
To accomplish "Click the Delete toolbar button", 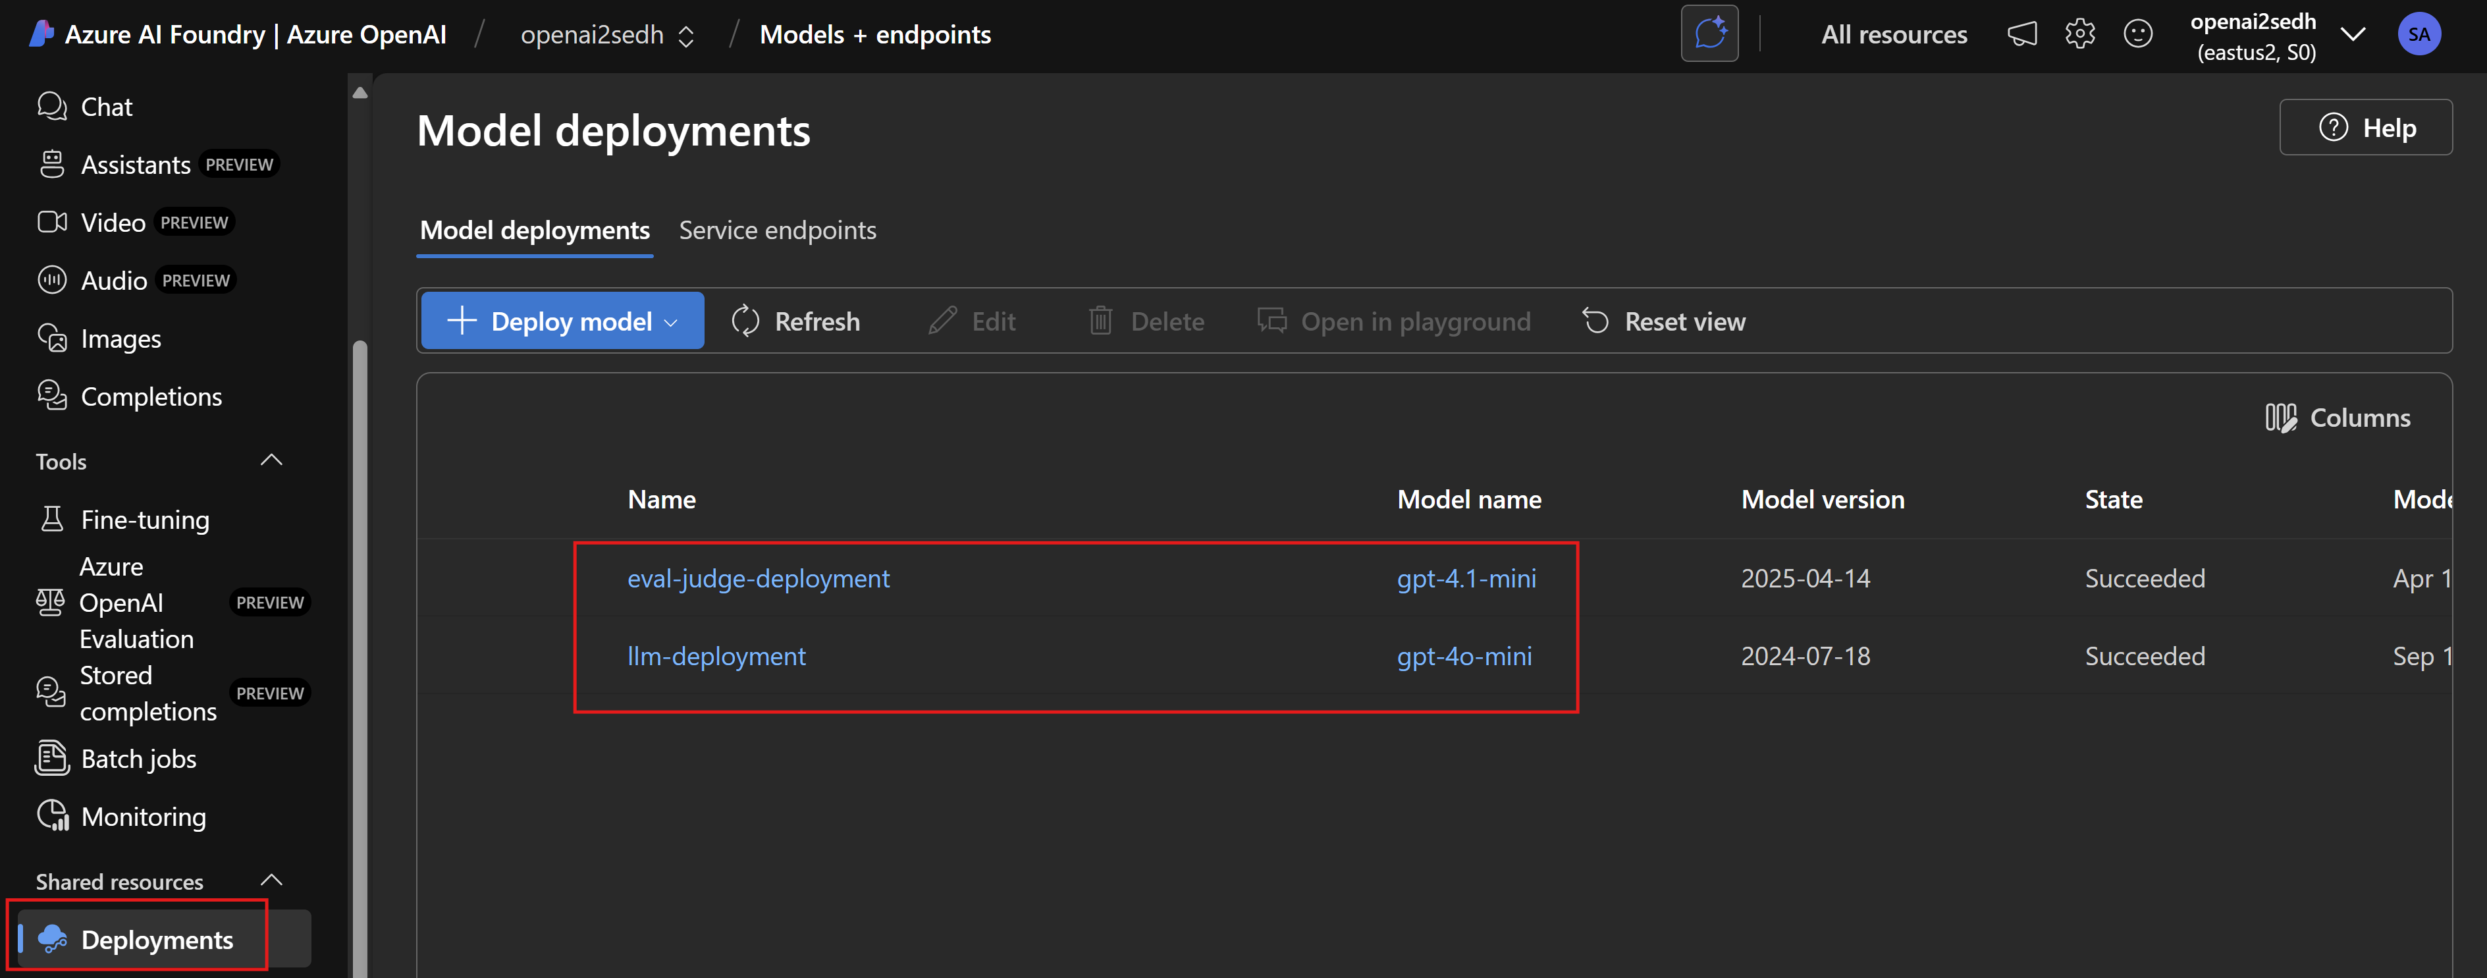I will pyautogui.click(x=1146, y=321).
